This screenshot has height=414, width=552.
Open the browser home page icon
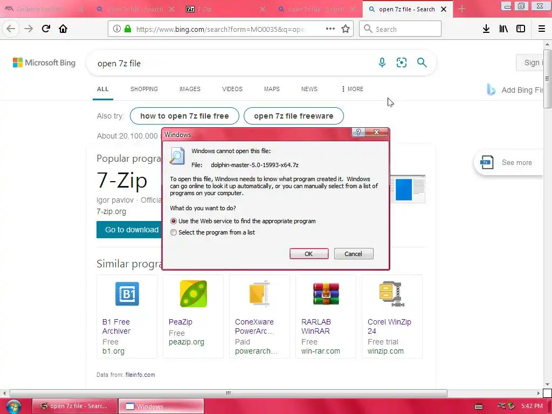pos(63,29)
